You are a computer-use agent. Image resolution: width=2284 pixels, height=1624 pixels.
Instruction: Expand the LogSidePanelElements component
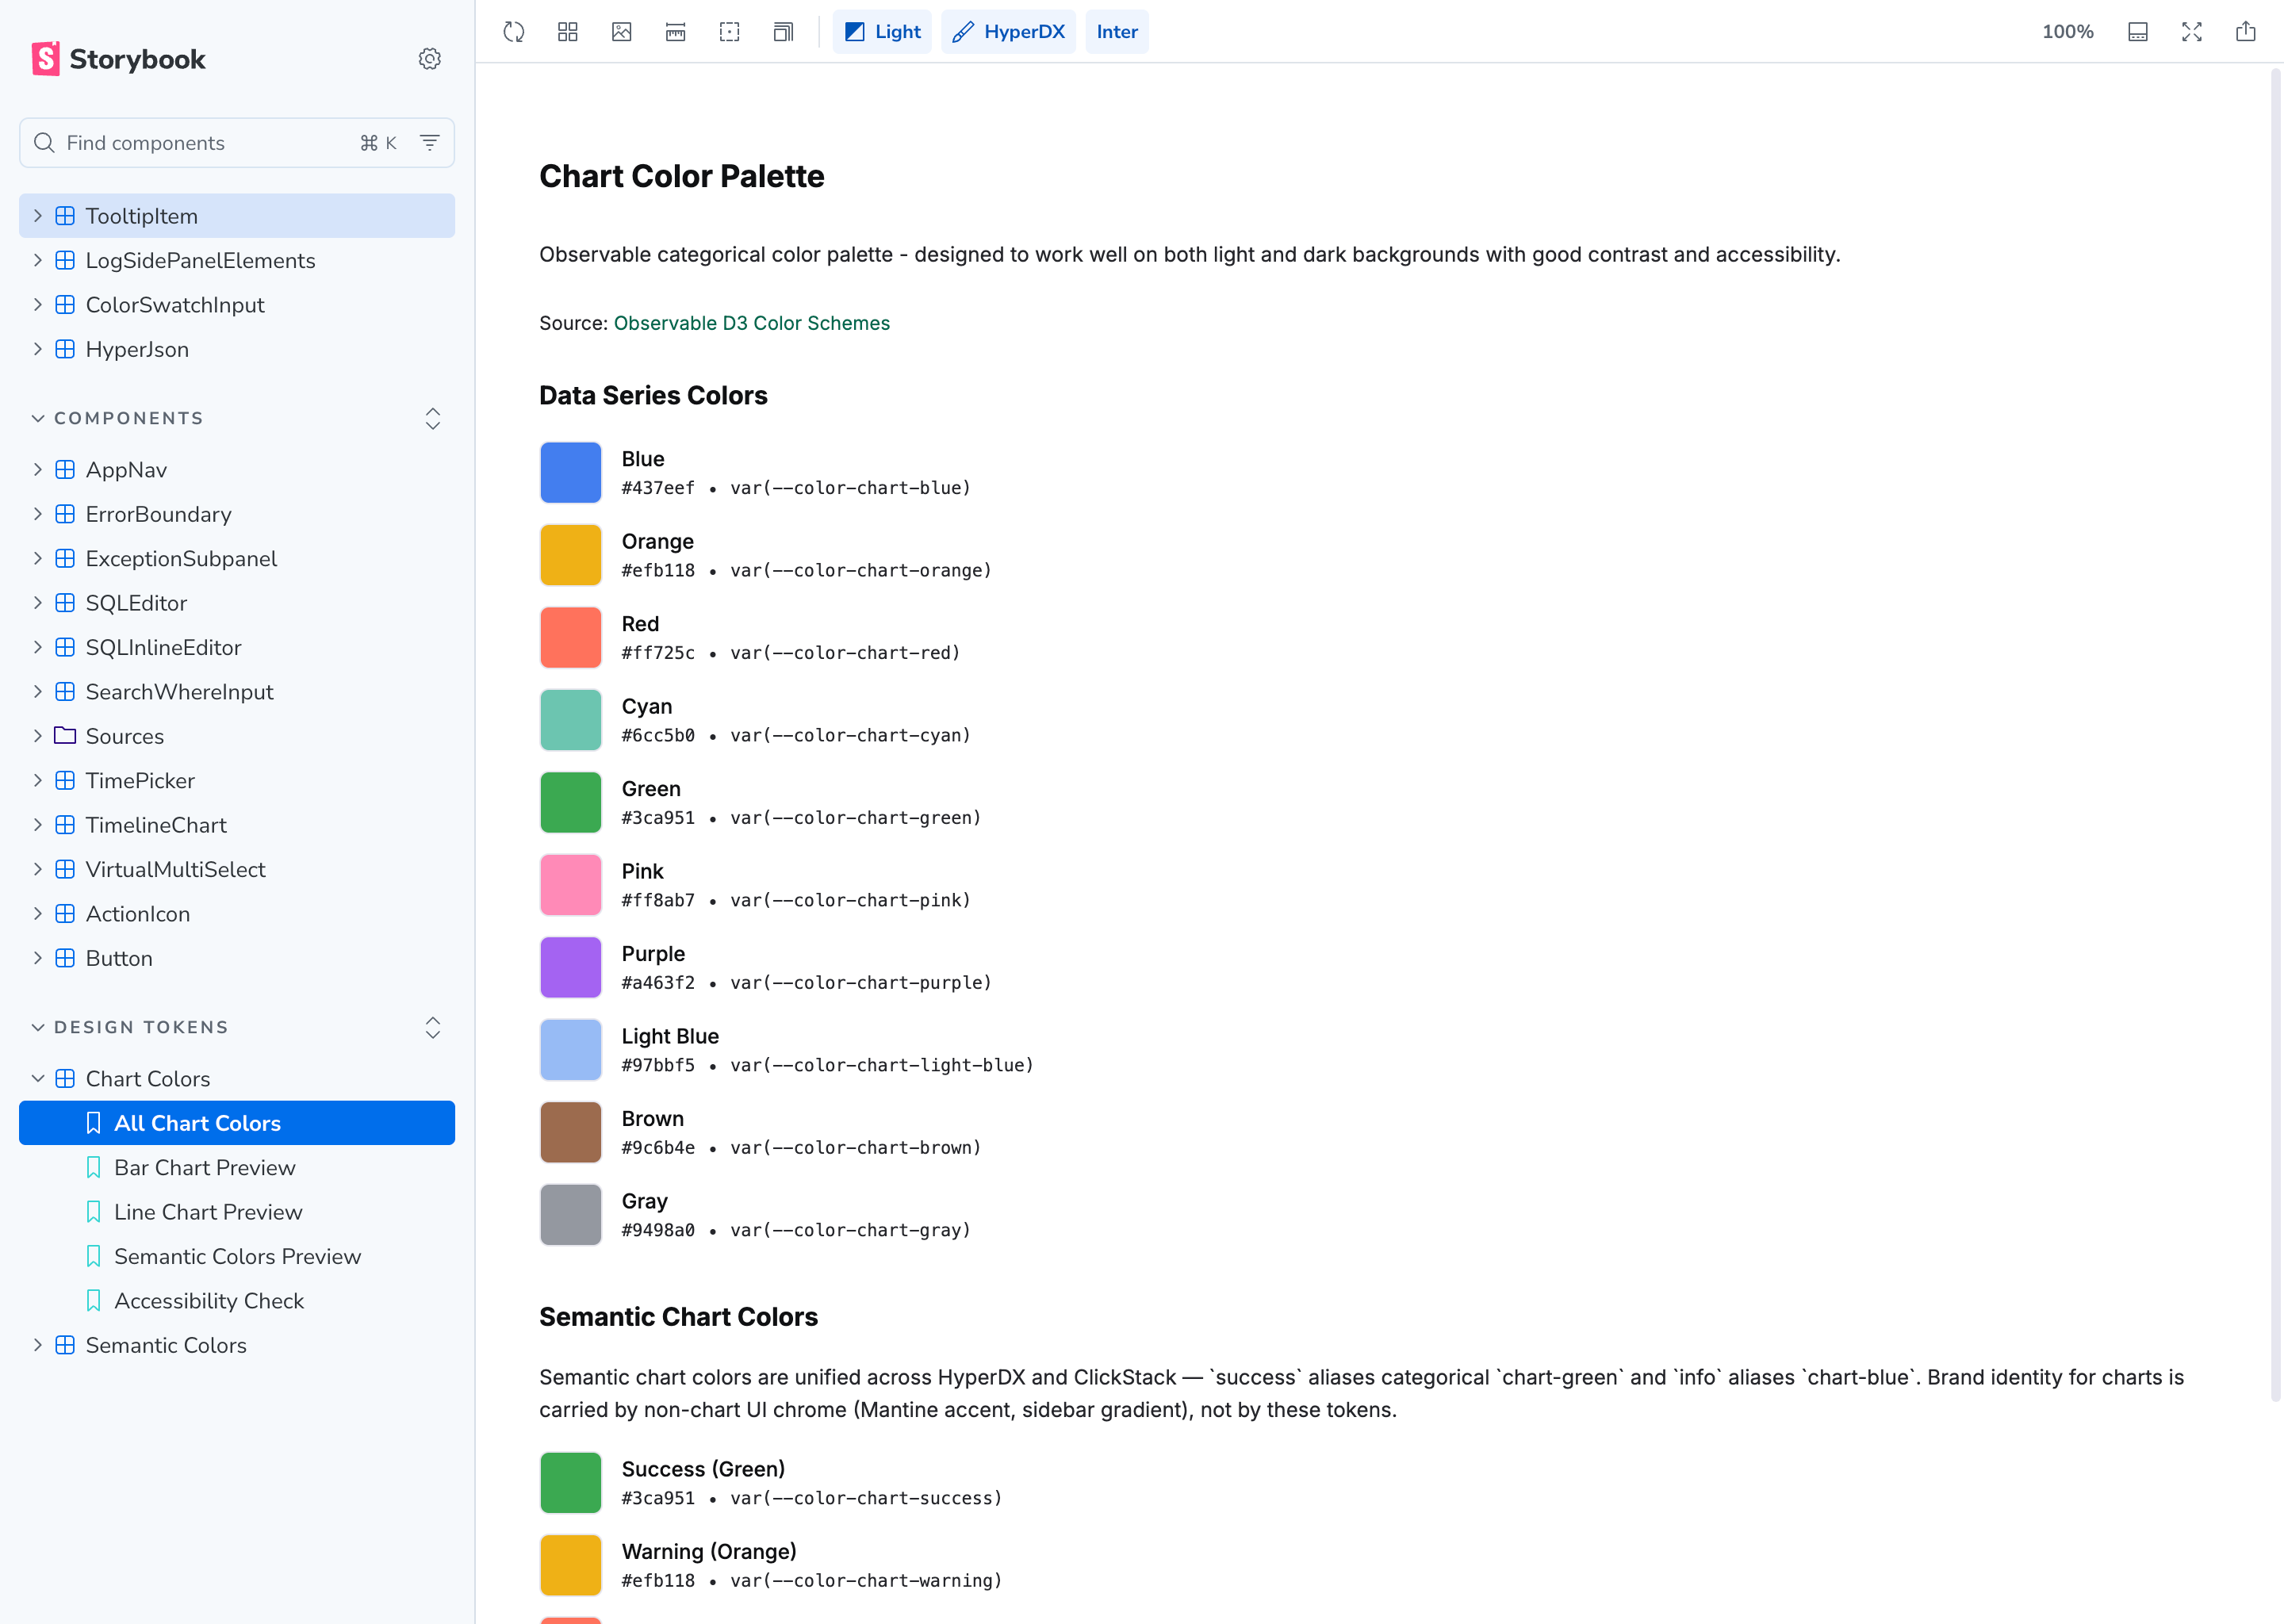point(38,261)
